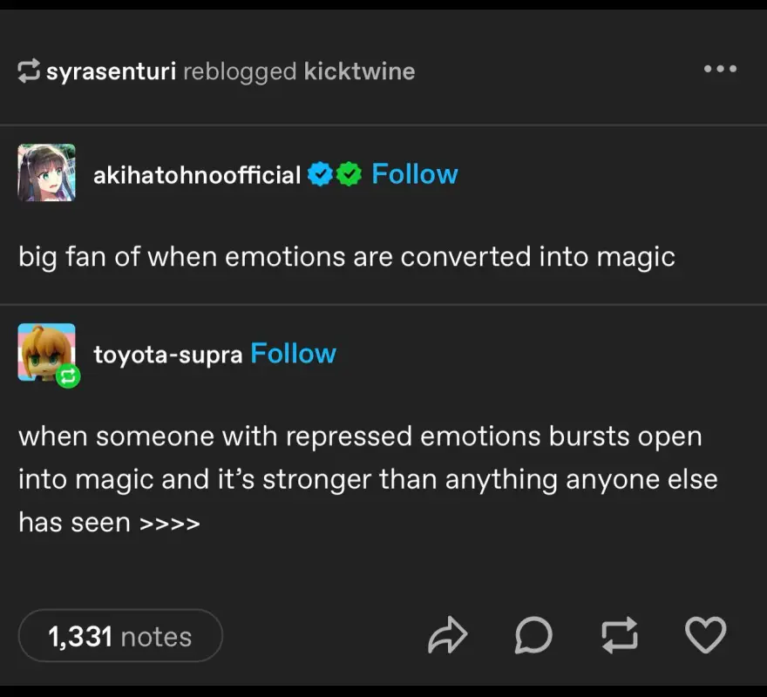Open the three-dot post options menu
This screenshot has height=697, width=767.
coord(720,70)
